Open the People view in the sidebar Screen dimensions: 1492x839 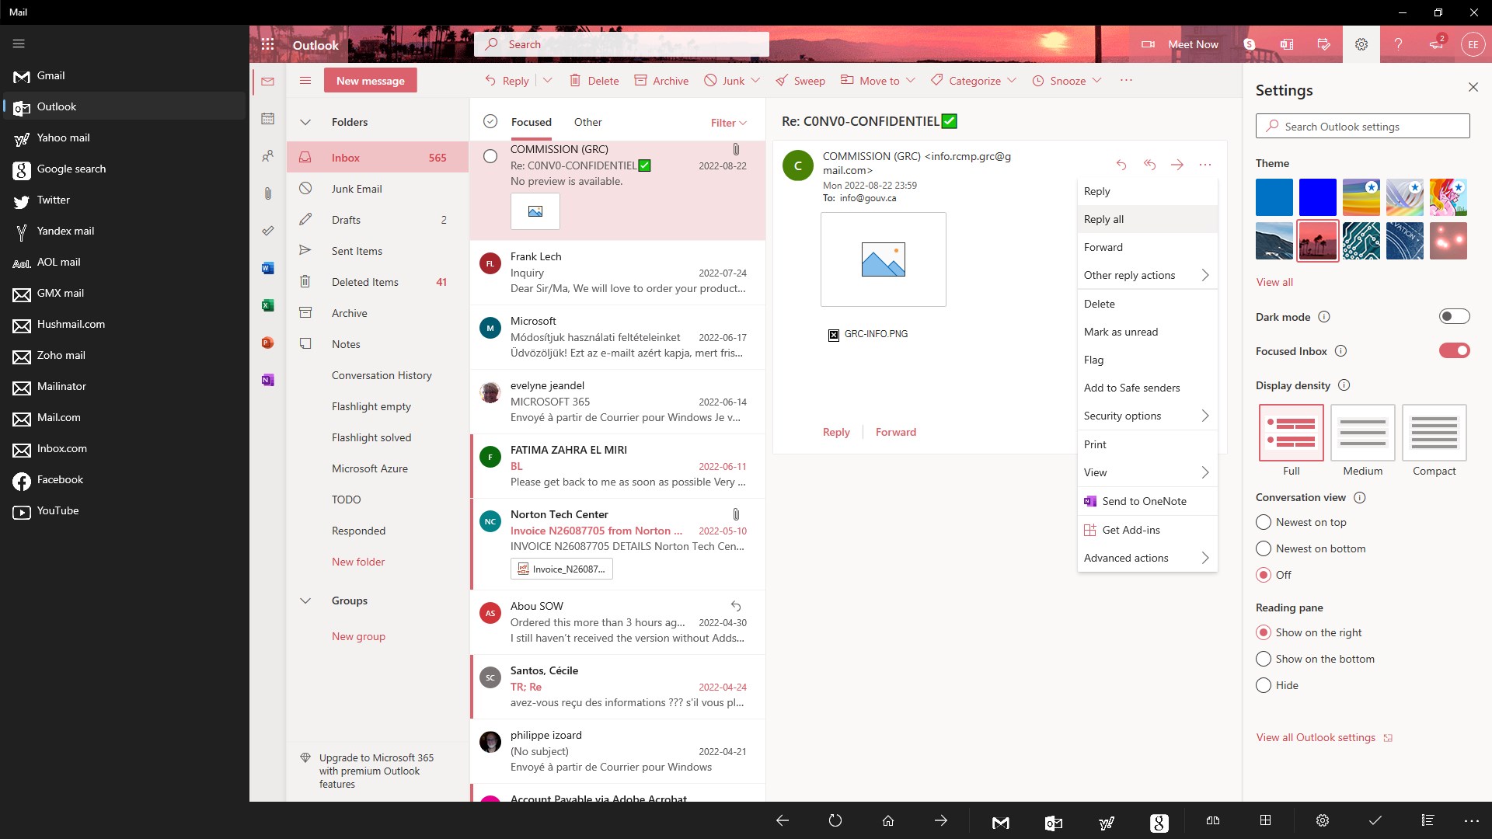pyautogui.click(x=268, y=156)
